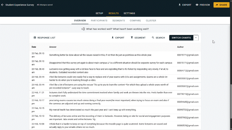The image size is (232, 130).
Task: Click the page vertical scrollbar
Action: [231, 100]
